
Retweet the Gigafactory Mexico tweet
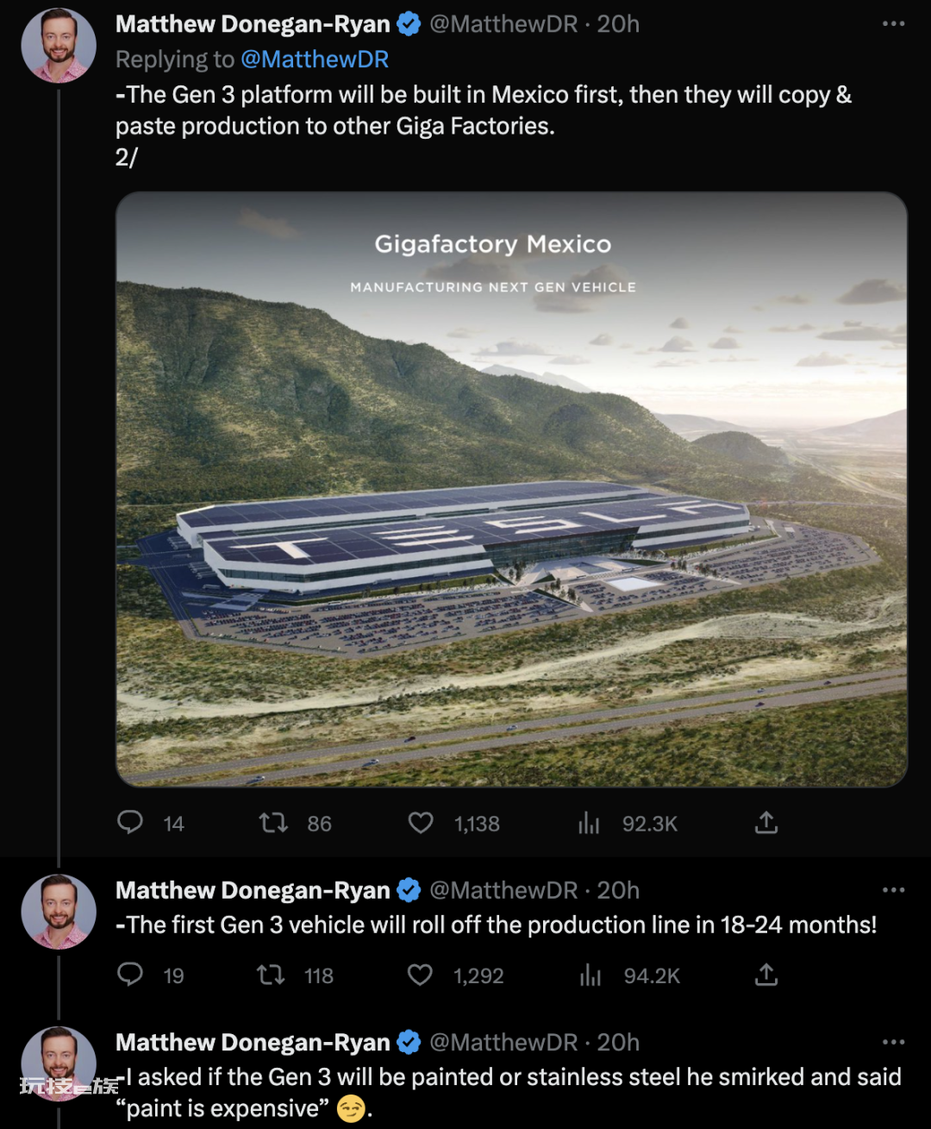[x=274, y=823]
